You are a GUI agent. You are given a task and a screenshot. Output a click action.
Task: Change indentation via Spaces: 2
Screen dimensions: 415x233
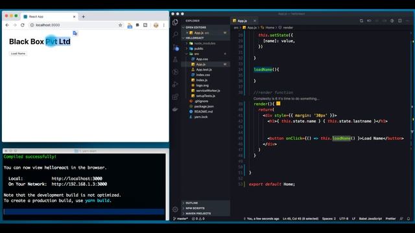click(329, 219)
